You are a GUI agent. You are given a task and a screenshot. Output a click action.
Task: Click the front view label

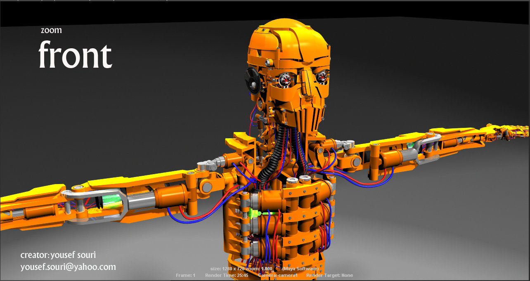[76, 54]
